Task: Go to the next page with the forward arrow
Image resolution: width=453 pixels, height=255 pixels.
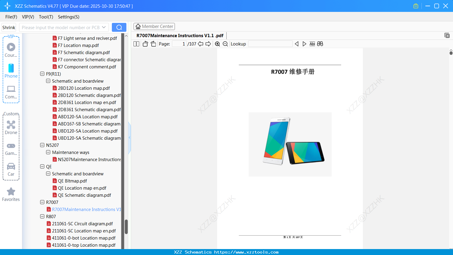Action: tap(208, 44)
